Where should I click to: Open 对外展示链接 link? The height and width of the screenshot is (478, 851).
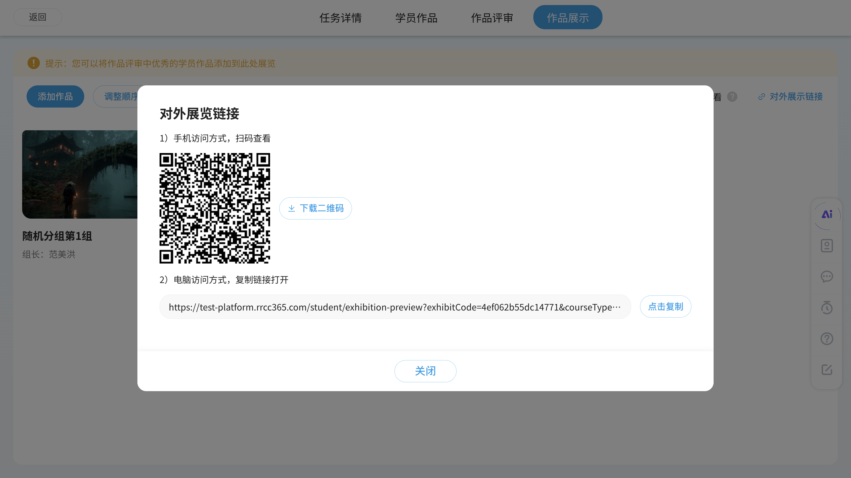(x=790, y=97)
